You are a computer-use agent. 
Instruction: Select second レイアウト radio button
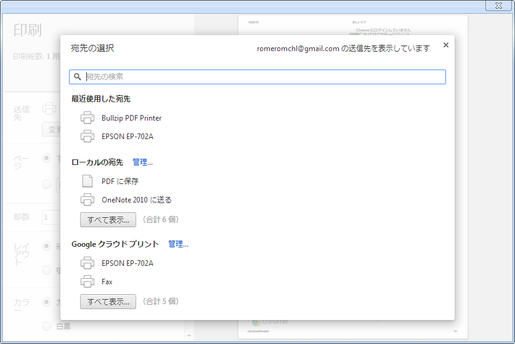[x=47, y=270]
